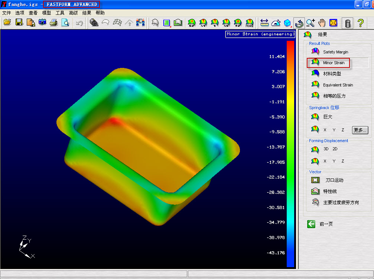
Task: Click the green blank sheet icon
Action: pyautogui.click(x=167, y=23)
